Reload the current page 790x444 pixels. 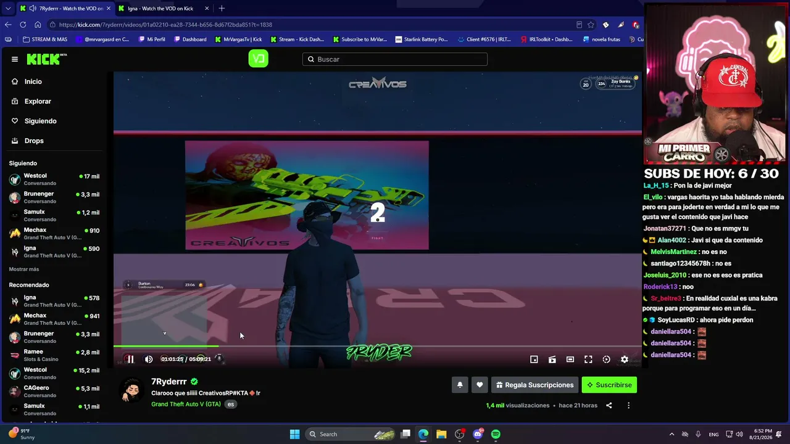pos(23,25)
